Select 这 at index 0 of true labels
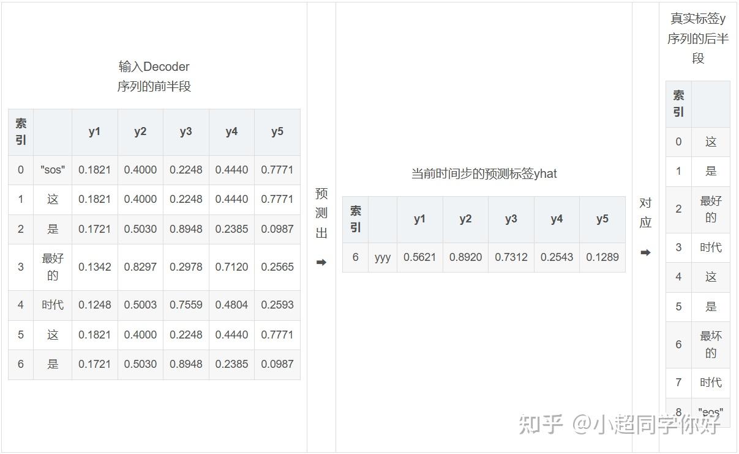Image resolution: width=739 pixels, height=454 pixels. pos(711,142)
